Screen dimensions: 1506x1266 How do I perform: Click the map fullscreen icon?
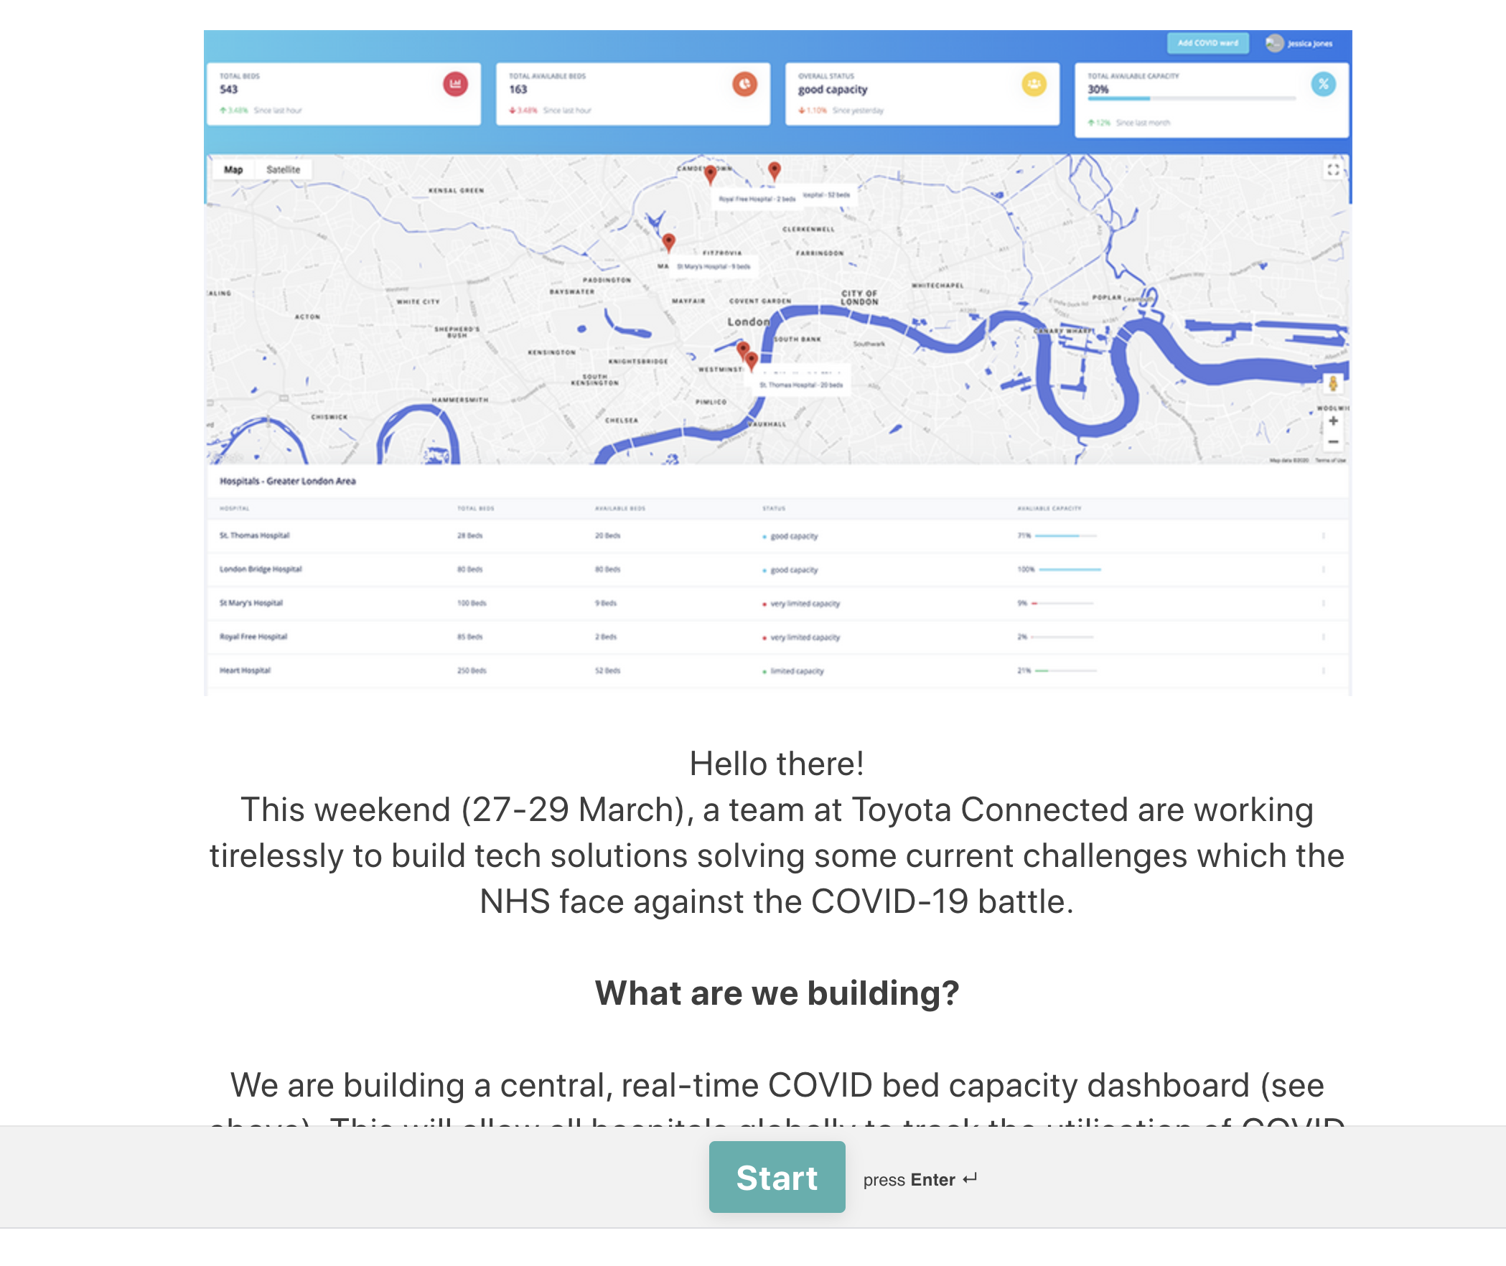pos(1333,170)
